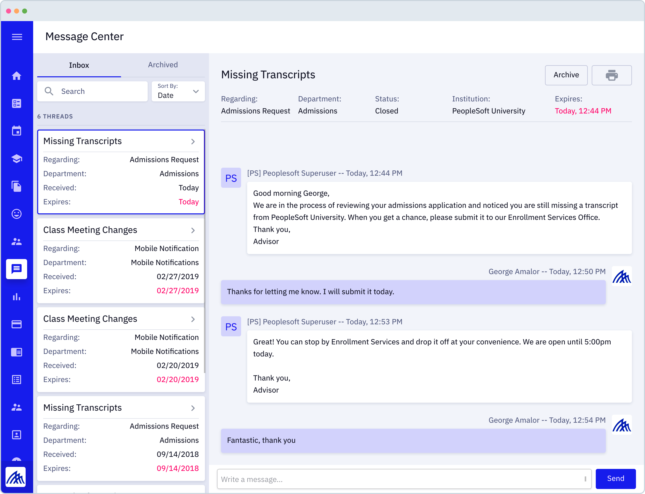Open the tasks checklist icon in sidebar
The image size is (645, 494).
click(17, 103)
